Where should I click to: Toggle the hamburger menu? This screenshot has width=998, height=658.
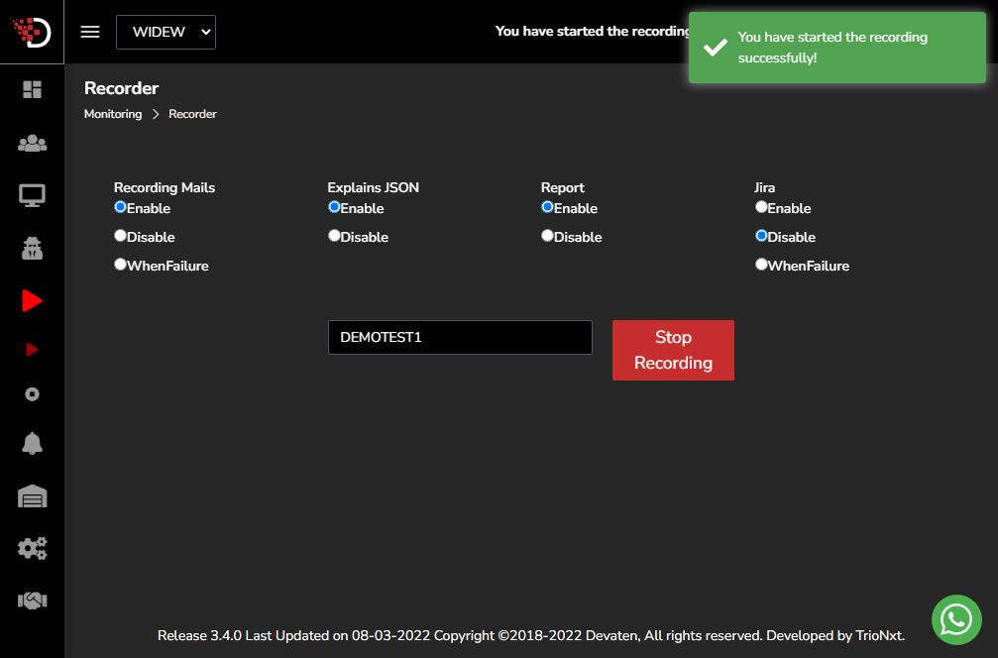pyautogui.click(x=90, y=32)
